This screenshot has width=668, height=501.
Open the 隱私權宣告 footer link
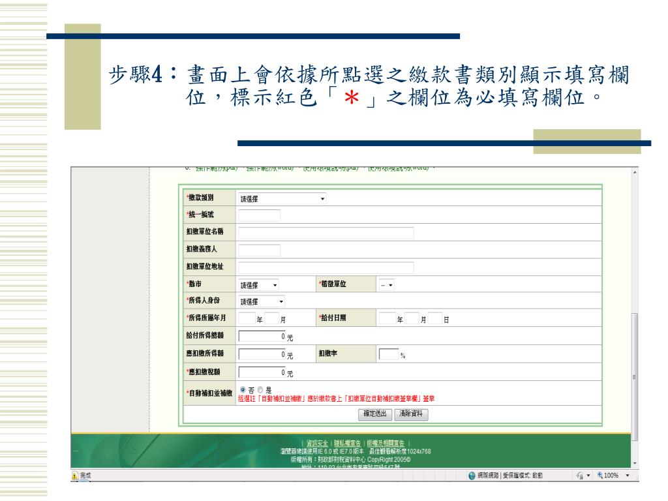coord(347,444)
